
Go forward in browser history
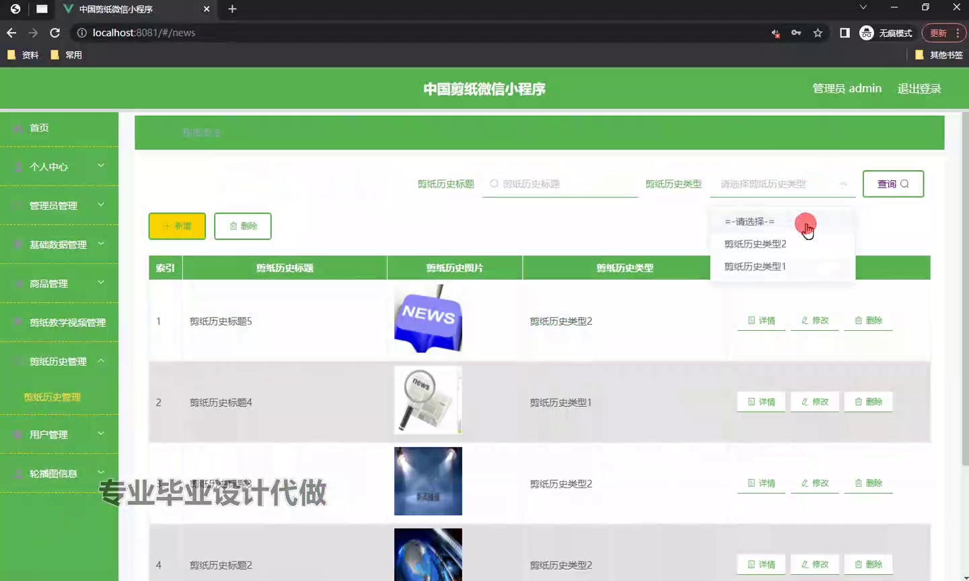click(33, 32)
